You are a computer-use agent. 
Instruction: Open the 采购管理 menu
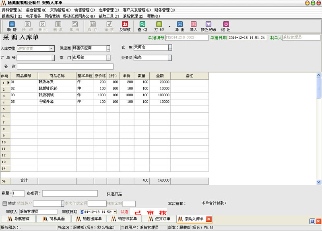click(60, 10)
